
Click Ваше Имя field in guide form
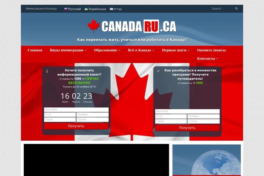(x=187, y=111)
